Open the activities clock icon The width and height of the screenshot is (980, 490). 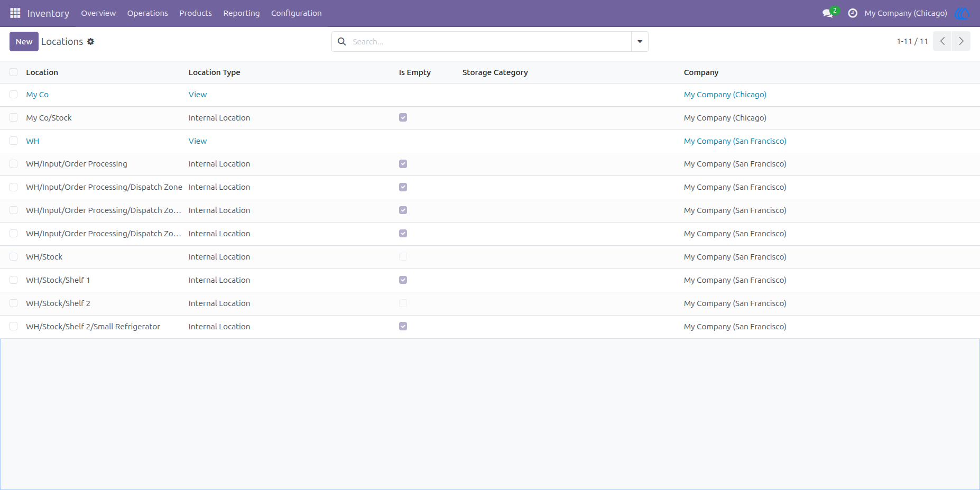click(x=853, y=13)
